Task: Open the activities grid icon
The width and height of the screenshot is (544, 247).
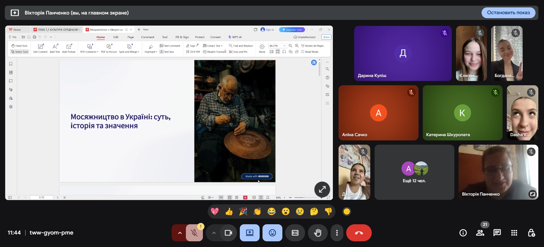Action: coord(514,233)
